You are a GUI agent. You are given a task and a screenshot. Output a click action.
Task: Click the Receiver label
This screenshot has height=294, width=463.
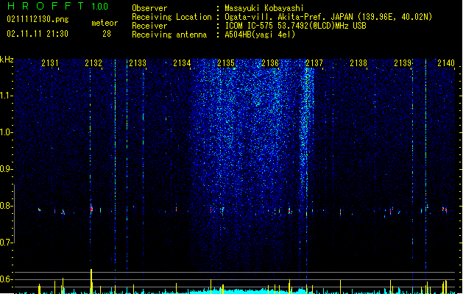(149, 26)
